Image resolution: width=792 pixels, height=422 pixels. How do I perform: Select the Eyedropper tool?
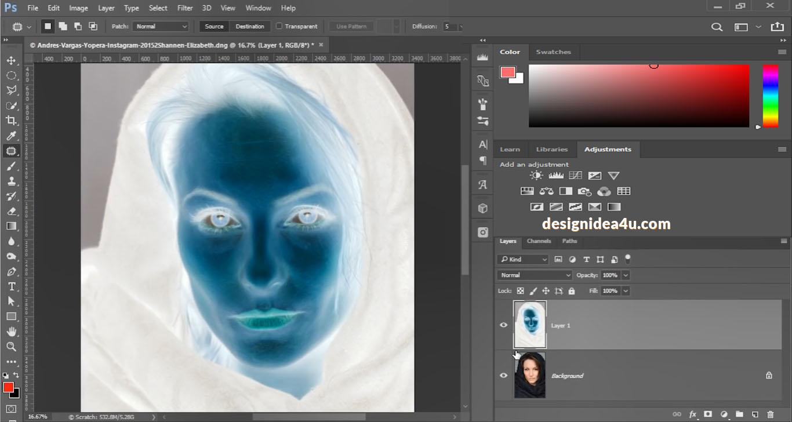pyautogui.click(x=11, y=136)
